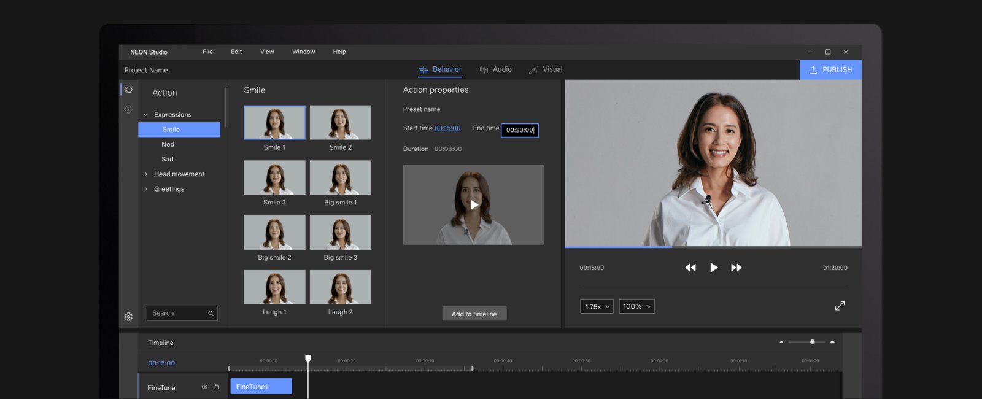Select the Big smile 1 thumbnail
Image resolution: width=982 pixels, height=399 pixels.
pos(341,177)
